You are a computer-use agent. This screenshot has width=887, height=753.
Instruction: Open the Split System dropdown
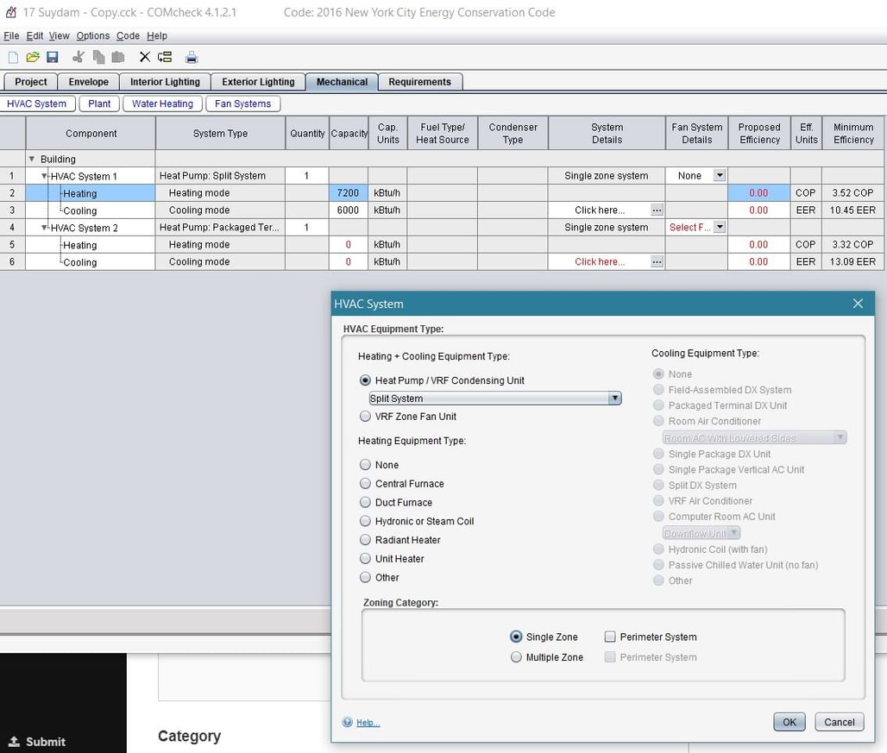(614, 398)
